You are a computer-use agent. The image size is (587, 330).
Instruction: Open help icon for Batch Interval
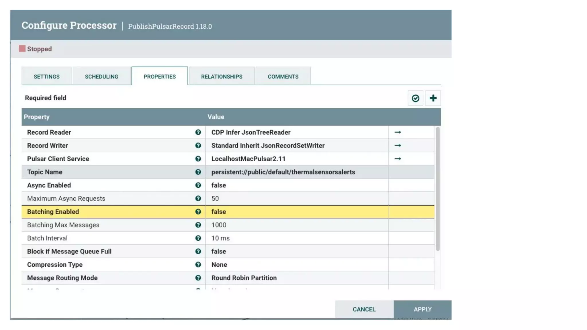click(198, 238)
